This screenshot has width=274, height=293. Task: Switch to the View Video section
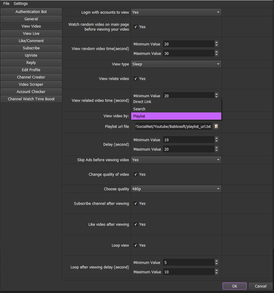(x=31, y=26)
